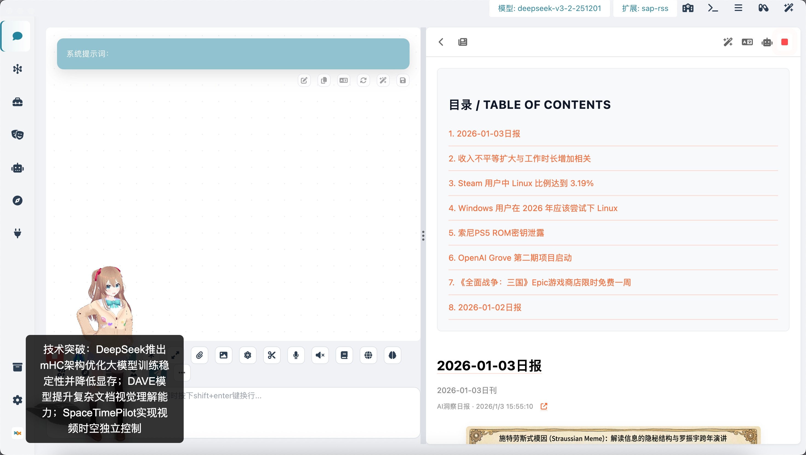Viewport: 806px width, 455px height.
Task: Click the notes icon above input
Action: click(x=344, y=355)
